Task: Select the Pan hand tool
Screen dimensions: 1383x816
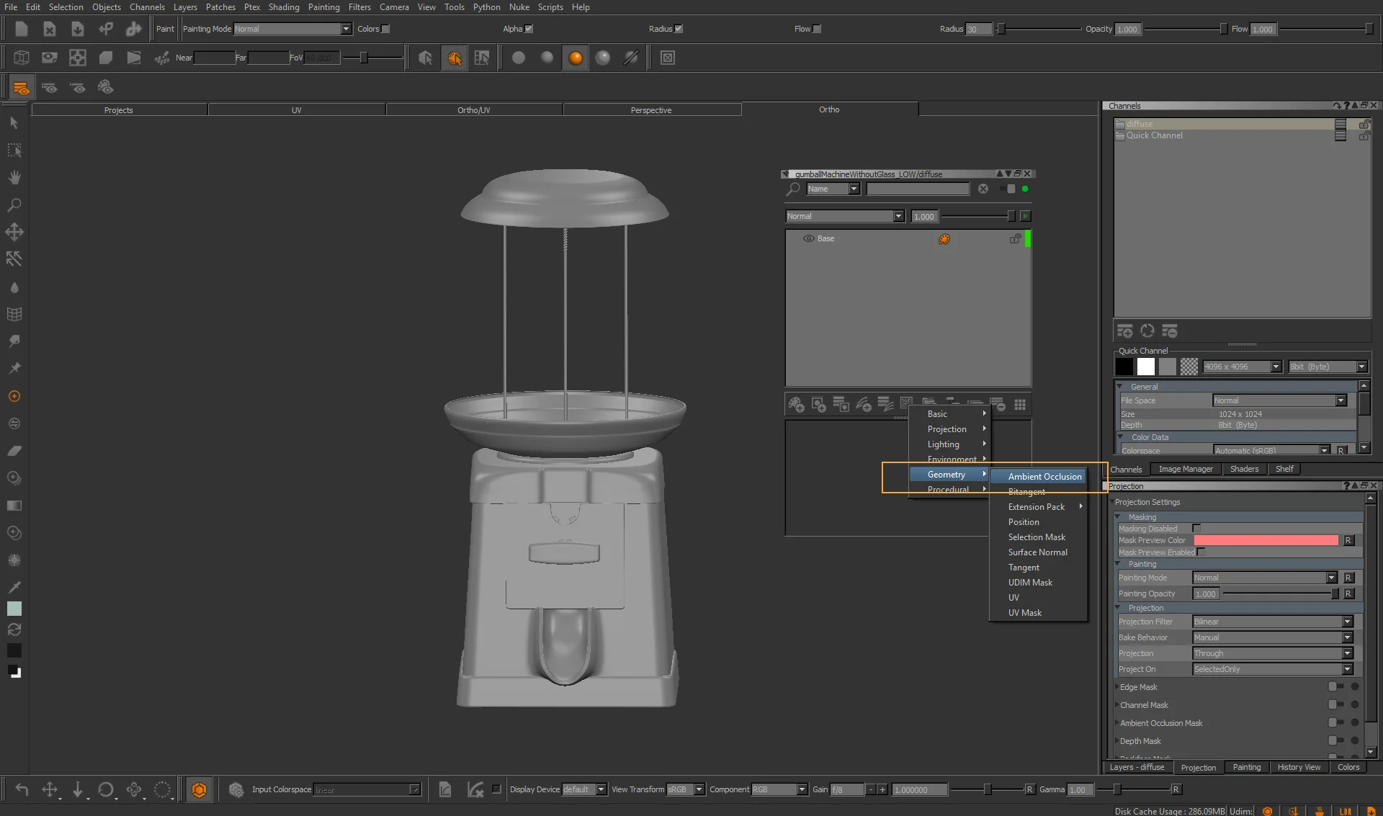Action: click(14, 178)
